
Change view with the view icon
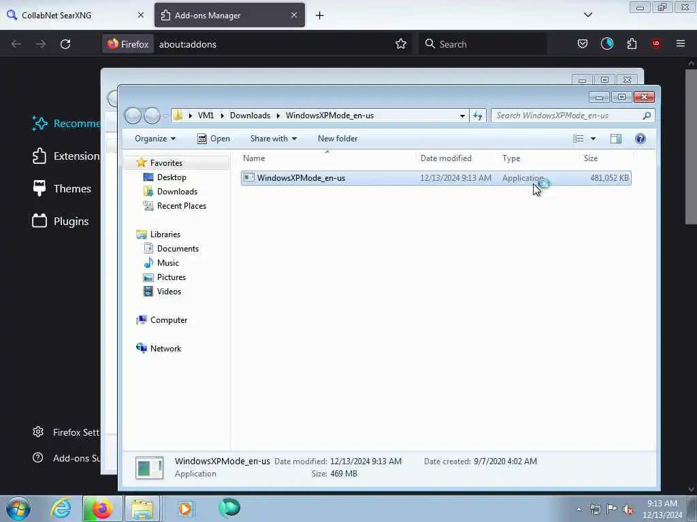(x=579, y=139)
